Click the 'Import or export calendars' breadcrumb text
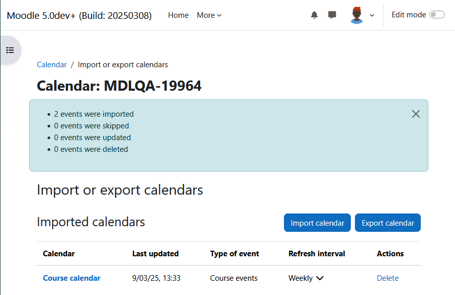The image size is (455, 295). [x=123, y=65]
